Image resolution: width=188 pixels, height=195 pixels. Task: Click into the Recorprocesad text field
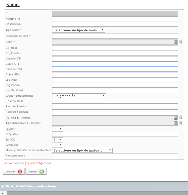pyautogui.click(x=115, y=156)
